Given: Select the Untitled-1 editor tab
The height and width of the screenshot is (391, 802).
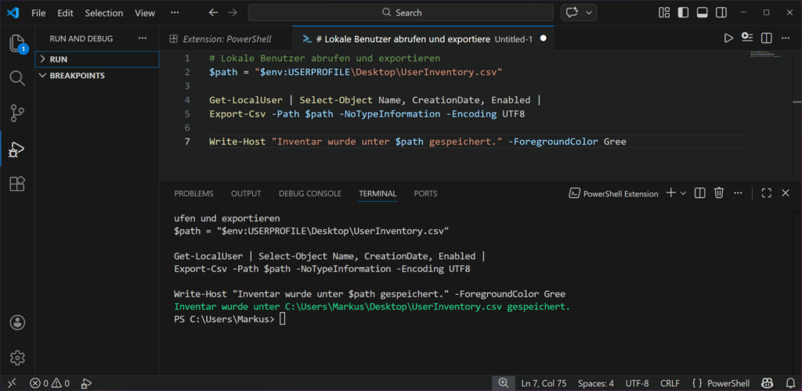Looking at the screenshot, I should click(424, 39).
